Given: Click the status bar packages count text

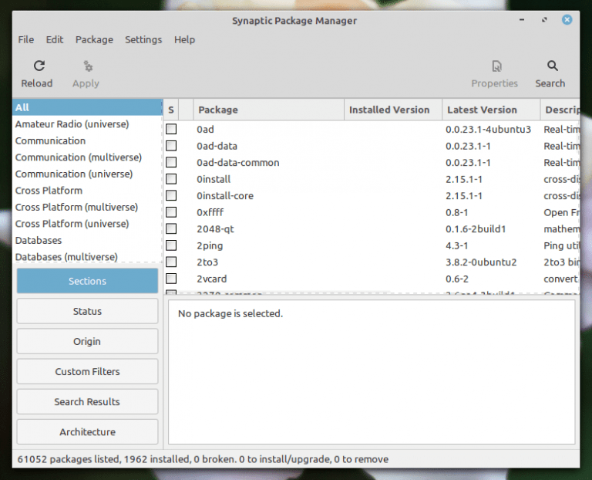Looking at the screenshot, I should [203, 459].
